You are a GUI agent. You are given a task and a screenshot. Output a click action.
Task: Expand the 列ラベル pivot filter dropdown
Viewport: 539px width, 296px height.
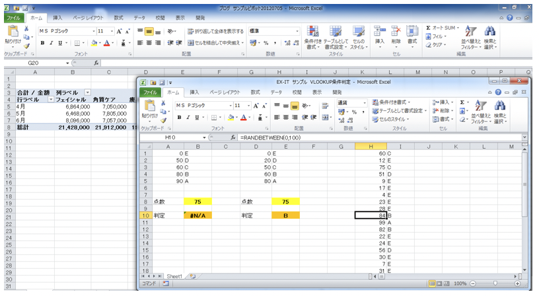tap(87, 92)
